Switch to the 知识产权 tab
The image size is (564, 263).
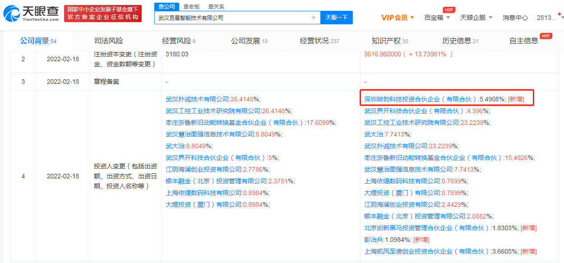[x=390, y=41]
